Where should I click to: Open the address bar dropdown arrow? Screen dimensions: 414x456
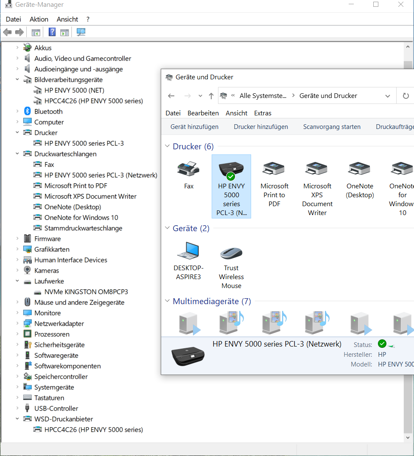[388, 96]
